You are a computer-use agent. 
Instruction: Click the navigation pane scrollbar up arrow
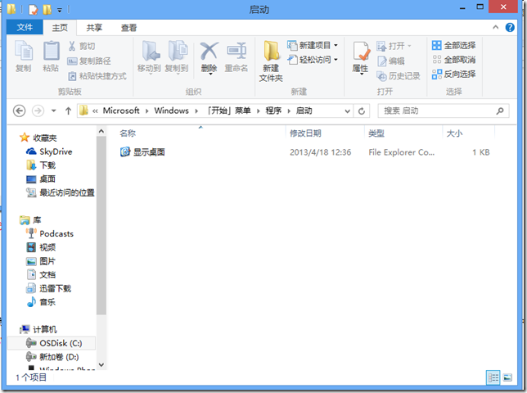pos(101,132)
